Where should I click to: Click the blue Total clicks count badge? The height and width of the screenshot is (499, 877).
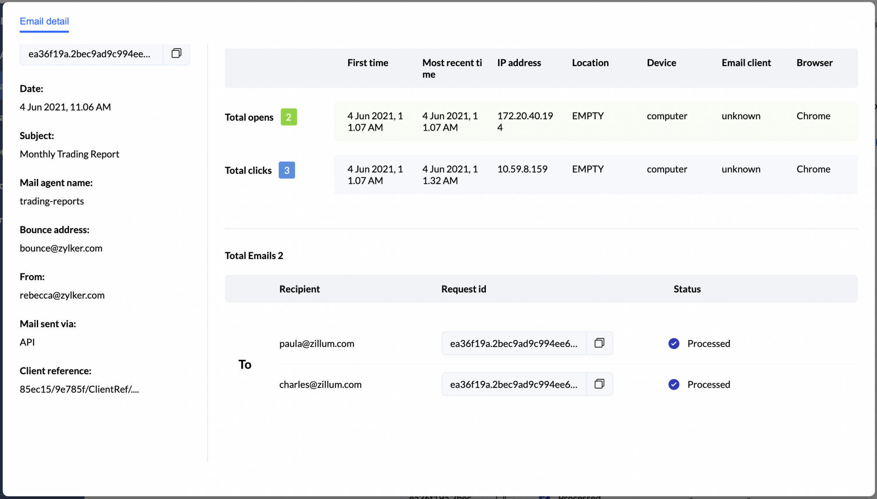click(x=286, y=170)
